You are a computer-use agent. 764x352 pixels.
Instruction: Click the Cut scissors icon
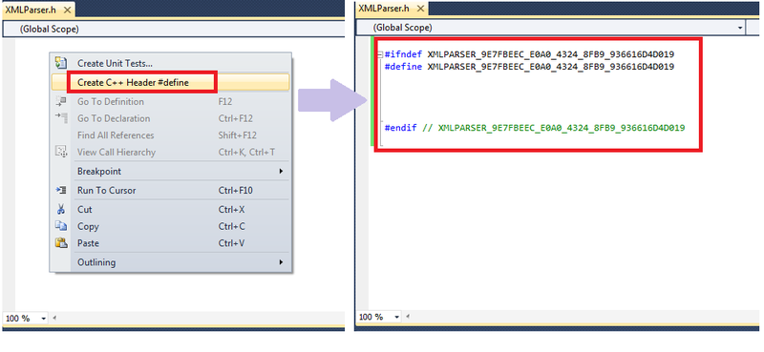coord(61,209)
